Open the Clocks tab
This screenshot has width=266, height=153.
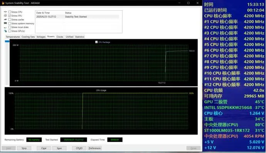pyautogui.click(x=60, y=37)
